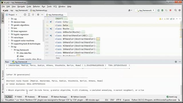Collapse the tsp_framework folder

12,50
